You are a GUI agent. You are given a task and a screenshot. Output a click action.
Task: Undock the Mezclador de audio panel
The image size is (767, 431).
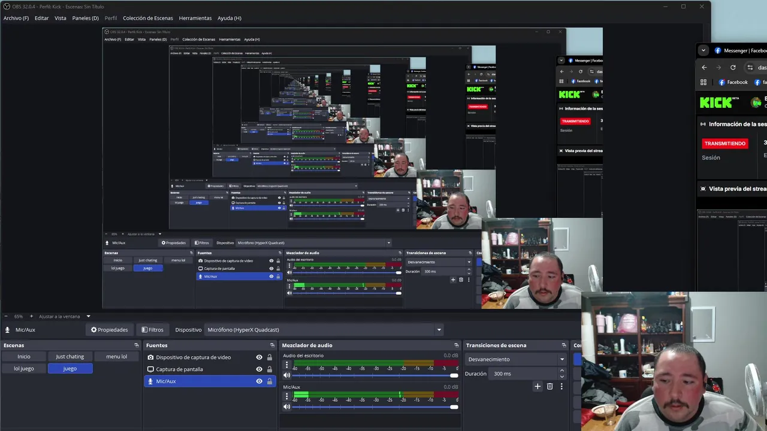pyautogui.click(x=457, y=345)
